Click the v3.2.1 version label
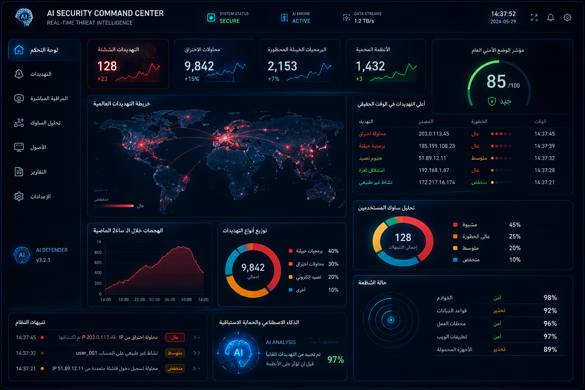585x390 pixels. point(43,260)
